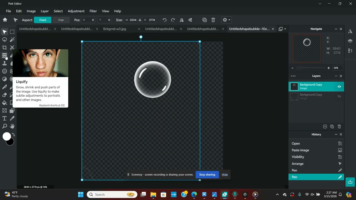This screenshot has height=200, width=356.
Task: Add new layer in Layers panel
Action: point(325,126)
